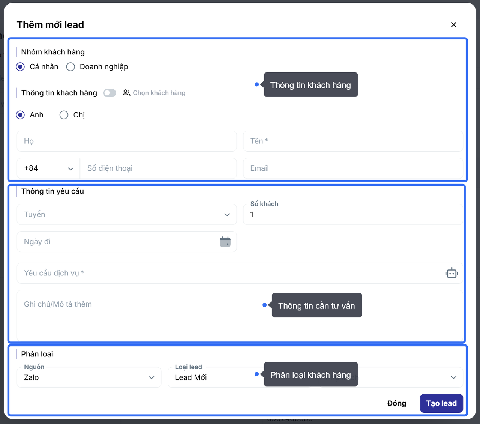This screenshot has height=424, width=480.
Task: Click the Nhóm khách hàng heading
Action: tap(53, 52)
